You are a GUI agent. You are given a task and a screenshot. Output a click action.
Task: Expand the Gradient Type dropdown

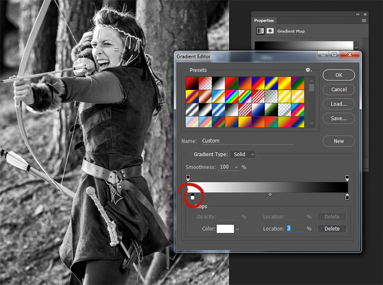(x=243, y=154)
